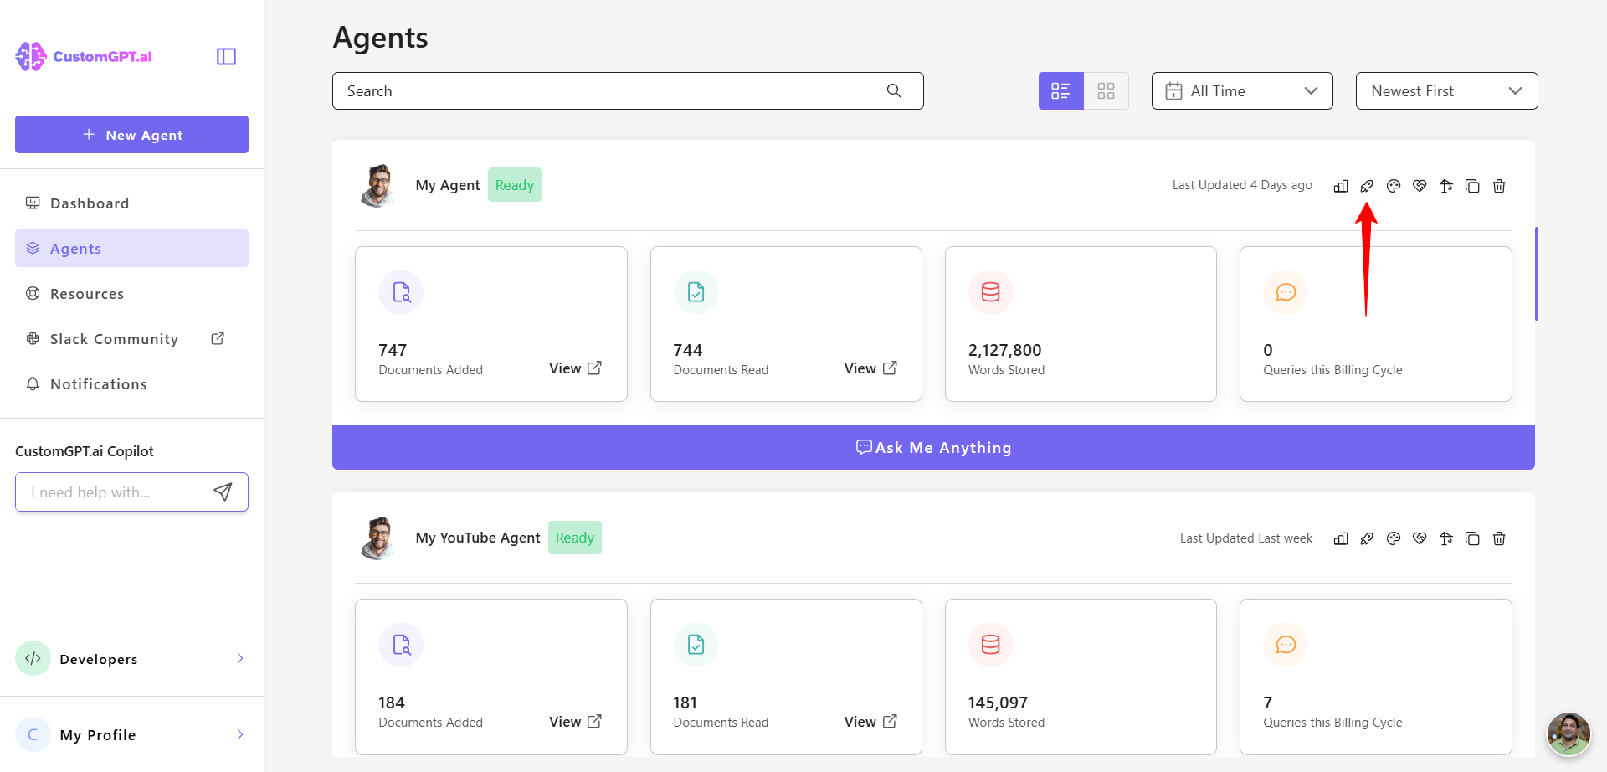The image size is (1607, 772).
Task: Send the Copilot message with the paper plane icon
Action: pyautogui.click(x=223, y=492)
